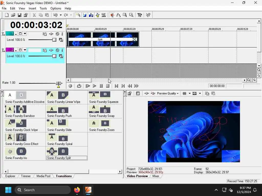Image resolution: width=262 pixels, height=196 pixels.
Task: Toggle mute on track 2
Action: (57, 50)
